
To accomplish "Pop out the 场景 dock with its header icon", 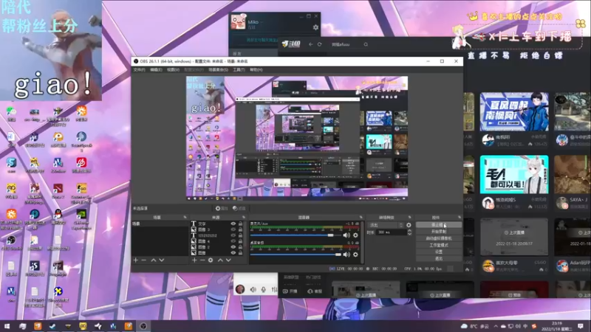I will tap(185, 217).
